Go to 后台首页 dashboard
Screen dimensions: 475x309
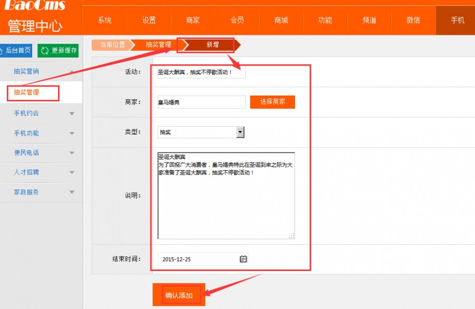pos(16,50)
